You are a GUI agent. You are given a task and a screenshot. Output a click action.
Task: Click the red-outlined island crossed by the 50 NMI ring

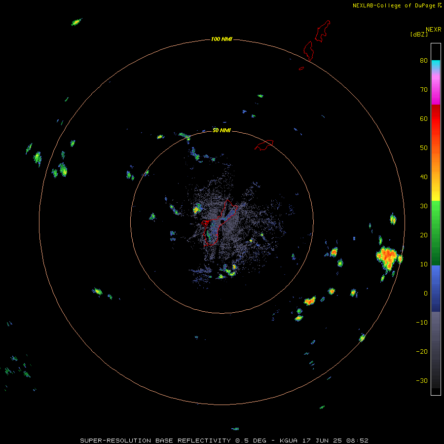tap(264, 145)
